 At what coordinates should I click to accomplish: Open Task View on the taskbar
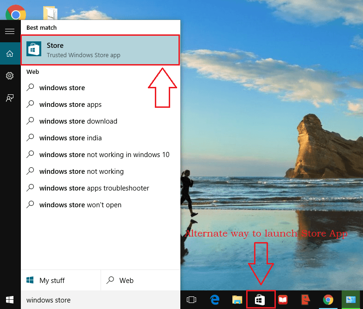click(191, 300)
